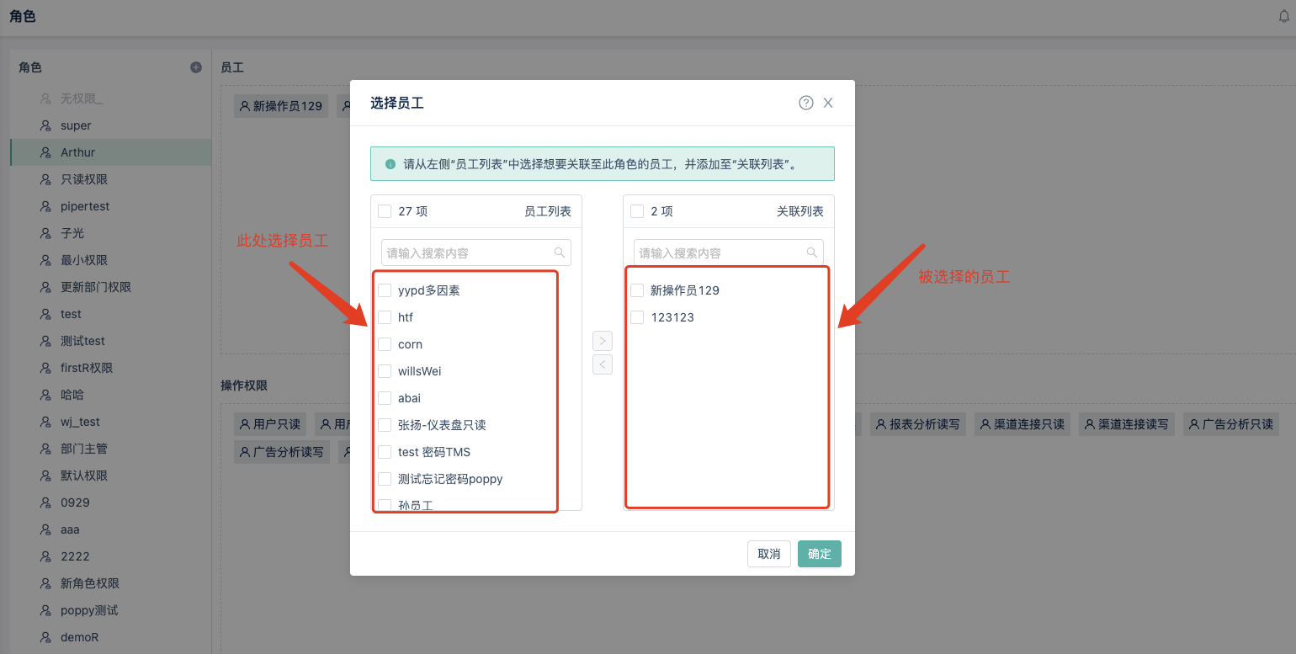Select the Arthur role in sidebar
The height and width of the screenshot is (654, 1296).
(110, 152)
